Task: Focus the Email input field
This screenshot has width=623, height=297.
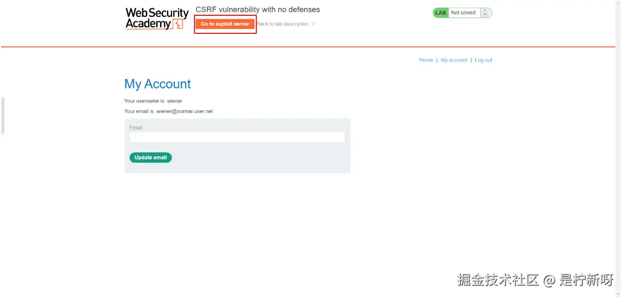Action: pyautogui.click(x=237, y=137)
